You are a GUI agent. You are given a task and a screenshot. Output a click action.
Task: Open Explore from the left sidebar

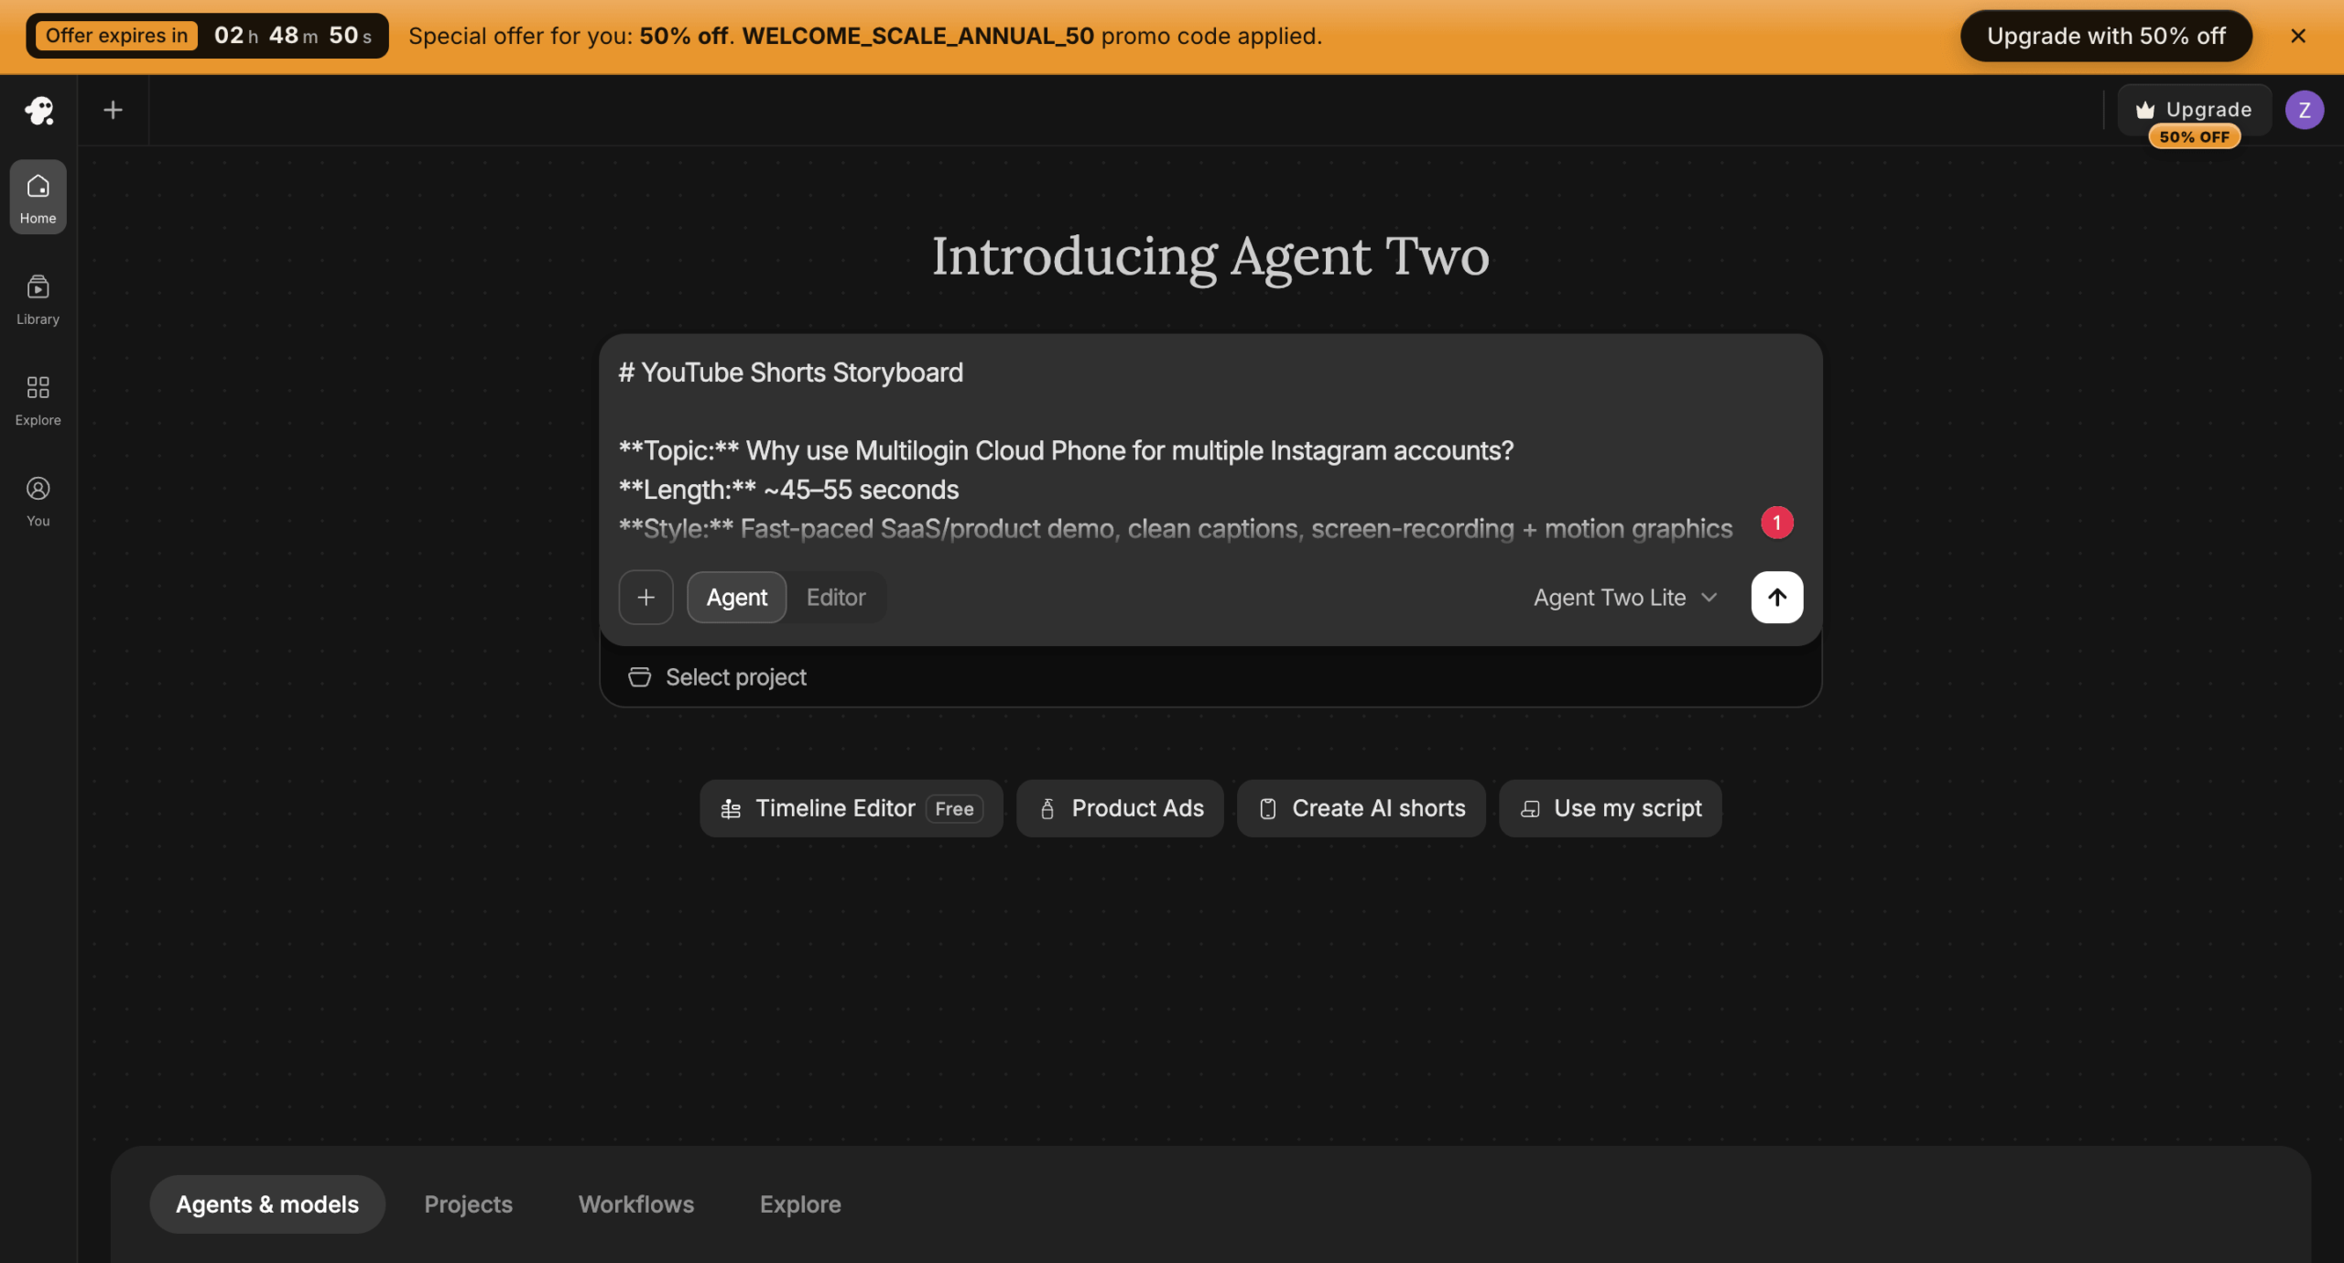[38, 400]
